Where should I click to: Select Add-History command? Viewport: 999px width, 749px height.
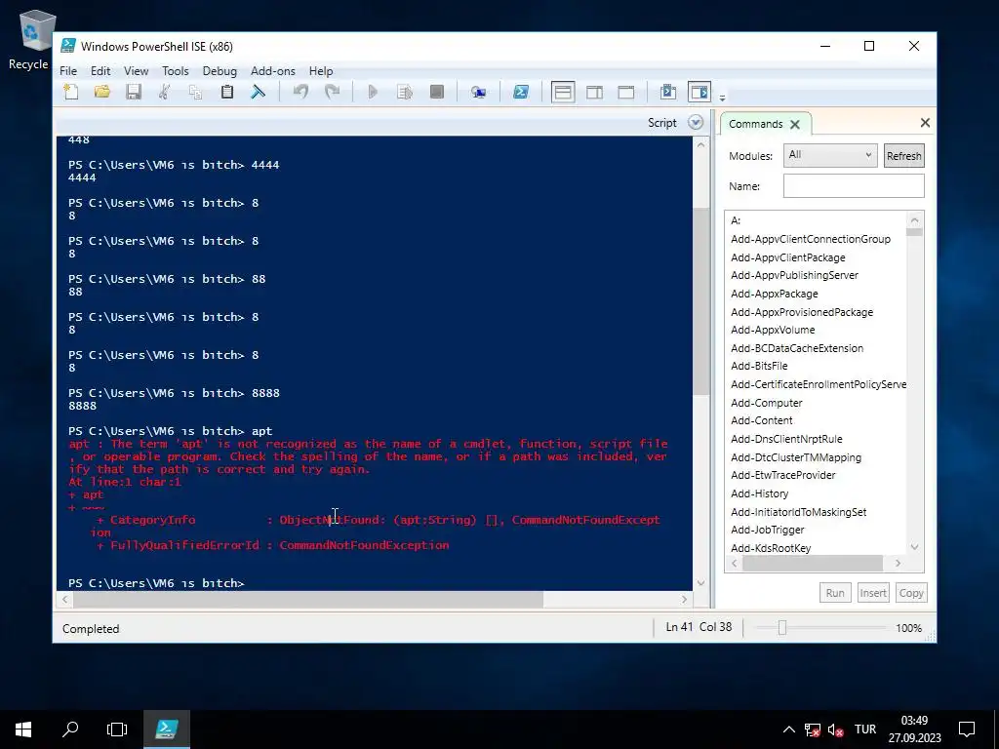[x=759, y=494]
